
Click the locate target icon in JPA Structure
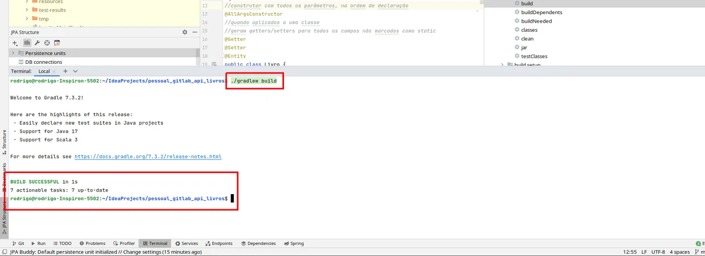tap(47, 43)
